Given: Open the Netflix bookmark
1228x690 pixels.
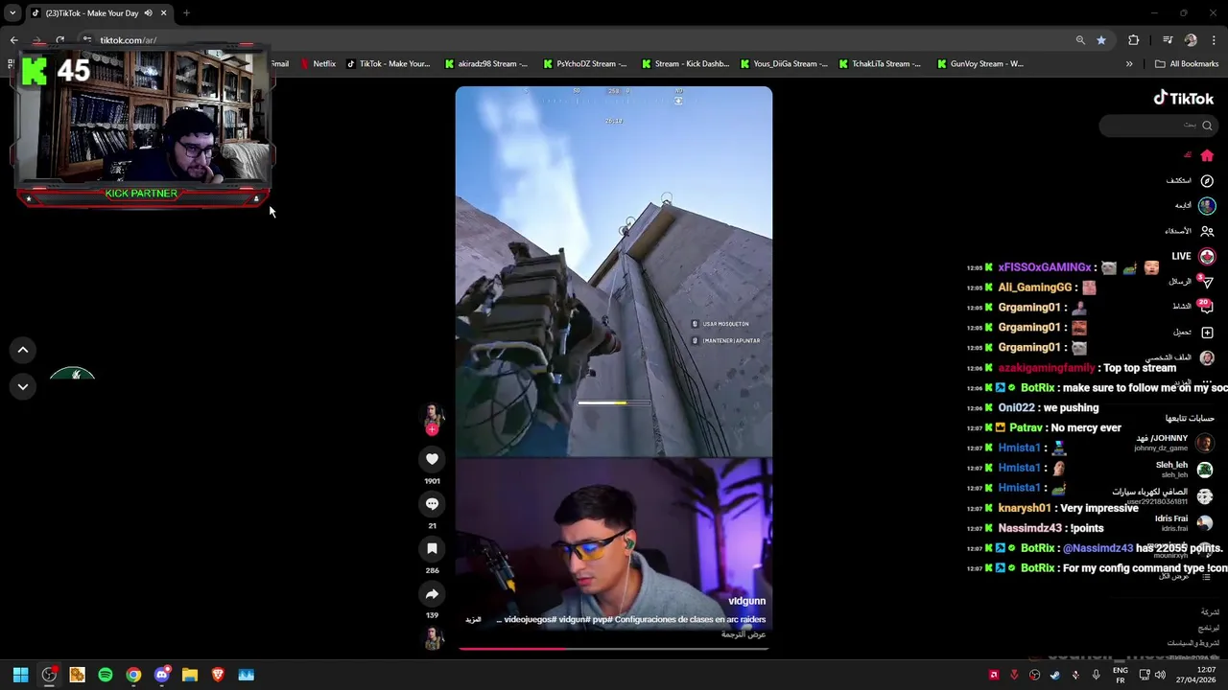Looking at the screenshot, I should tap(318, 64).
